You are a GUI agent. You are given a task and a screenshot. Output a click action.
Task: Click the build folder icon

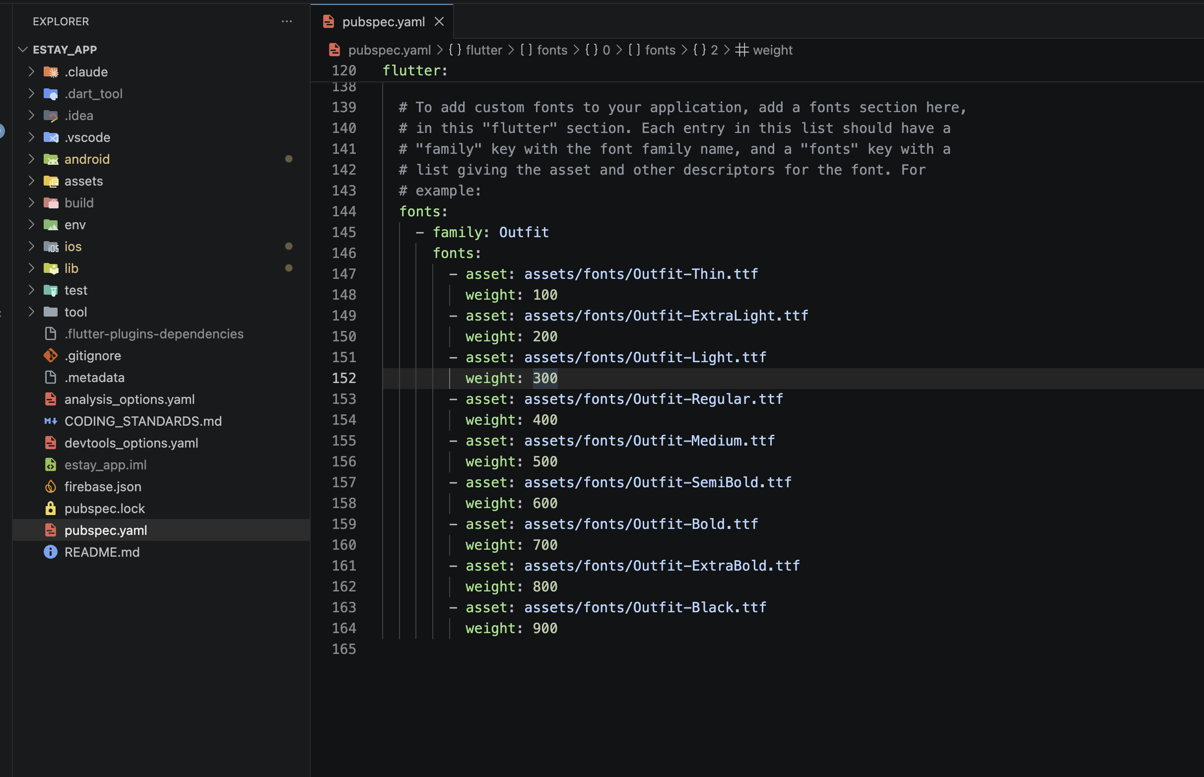pyautogui.click(x=51, y=203)
